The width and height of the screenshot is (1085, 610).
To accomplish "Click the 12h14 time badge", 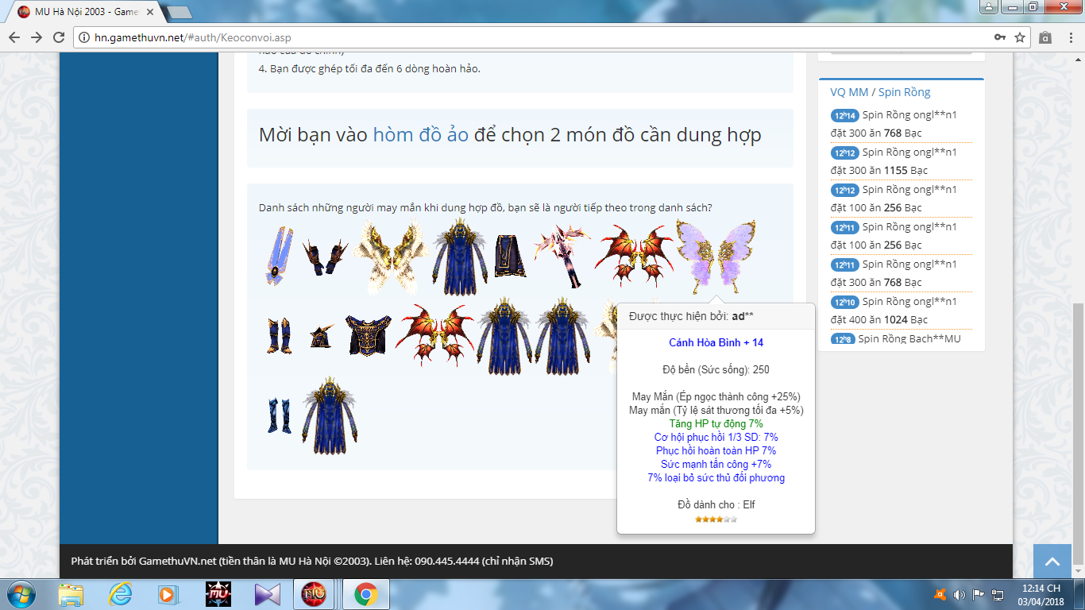I will pyautogui.click(x=844, y=115).
